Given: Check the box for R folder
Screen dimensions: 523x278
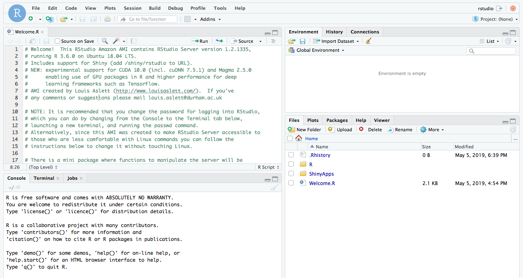Looking at the screenshot, I should (x=291, y=164).
